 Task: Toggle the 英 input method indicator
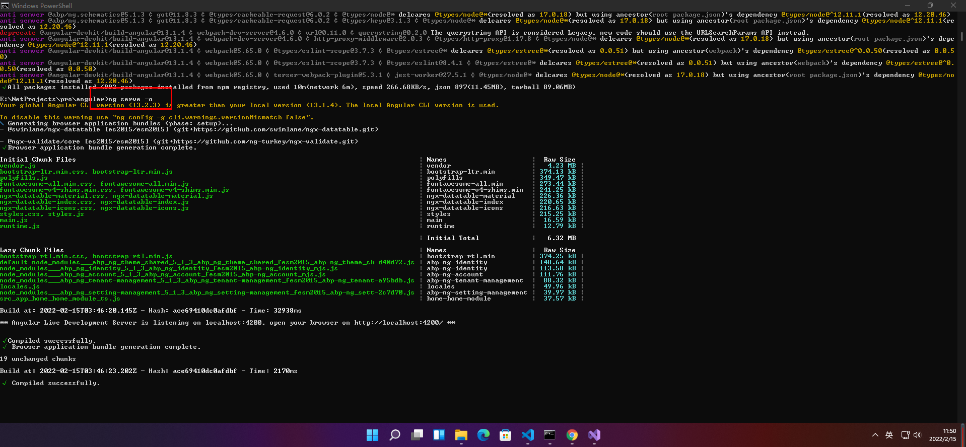(x=889, y=435)
